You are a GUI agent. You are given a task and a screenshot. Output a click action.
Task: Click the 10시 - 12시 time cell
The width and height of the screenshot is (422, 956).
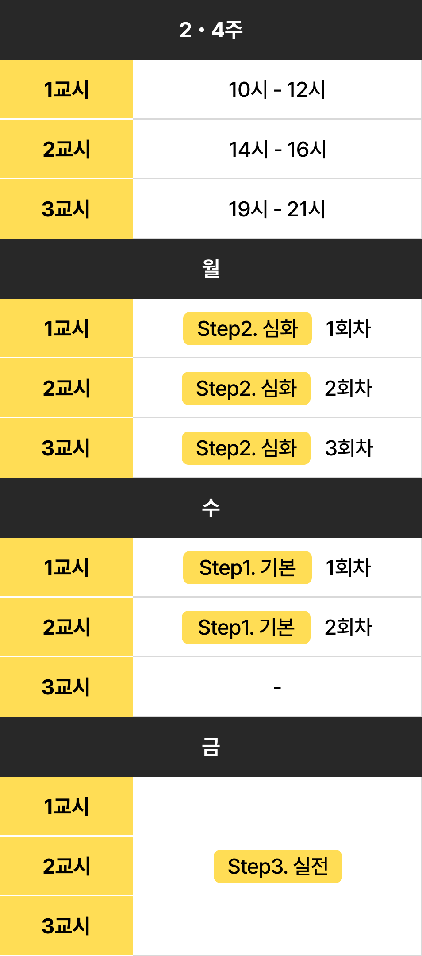[x=277, y=89]
